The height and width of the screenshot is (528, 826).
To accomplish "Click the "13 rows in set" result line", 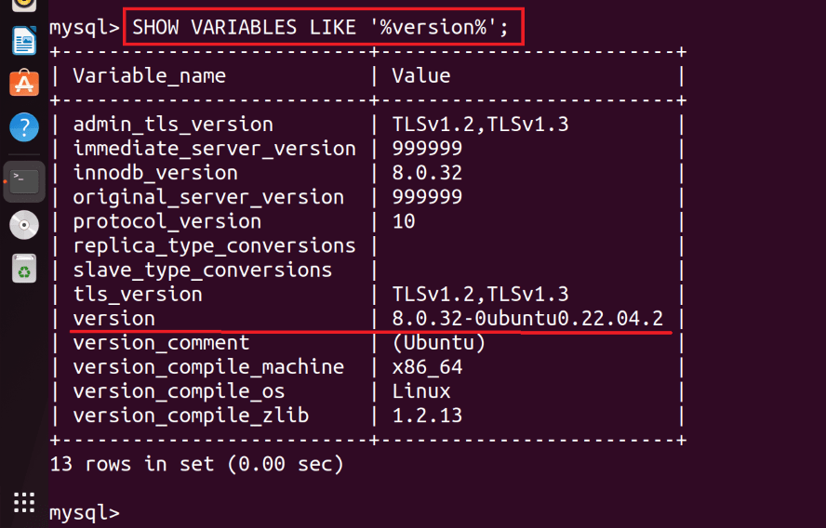I will (196, 463).
